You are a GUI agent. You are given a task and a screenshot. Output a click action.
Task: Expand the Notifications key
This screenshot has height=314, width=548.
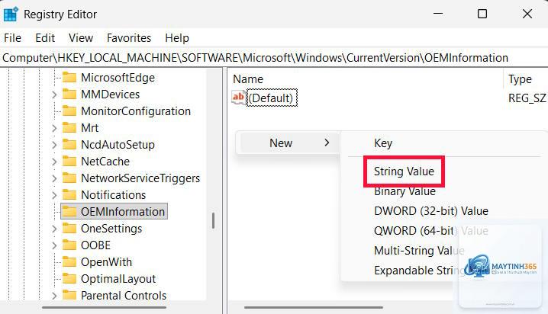tap(54, 195)
